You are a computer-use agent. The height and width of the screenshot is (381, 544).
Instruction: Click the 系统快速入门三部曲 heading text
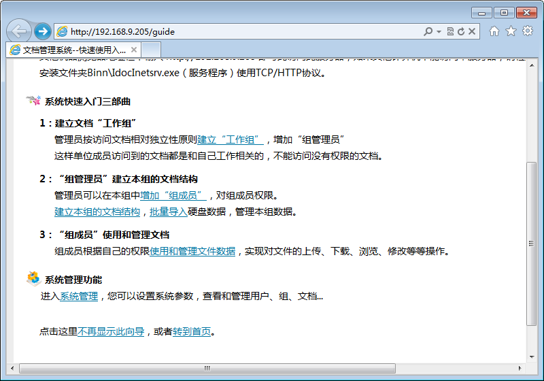coord(88,101)
